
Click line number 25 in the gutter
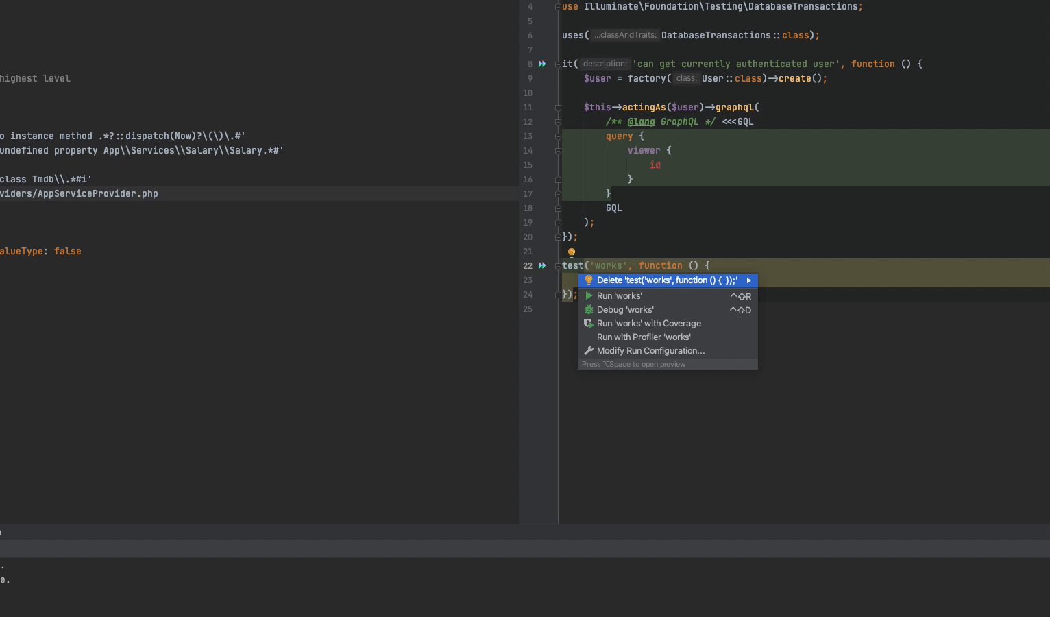[528, 309]
